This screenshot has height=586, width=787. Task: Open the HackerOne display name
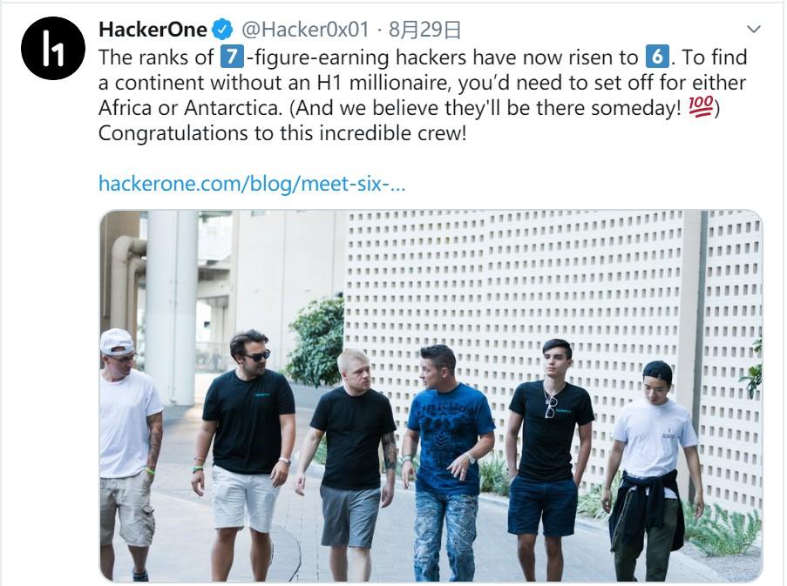tap(153, 30)
